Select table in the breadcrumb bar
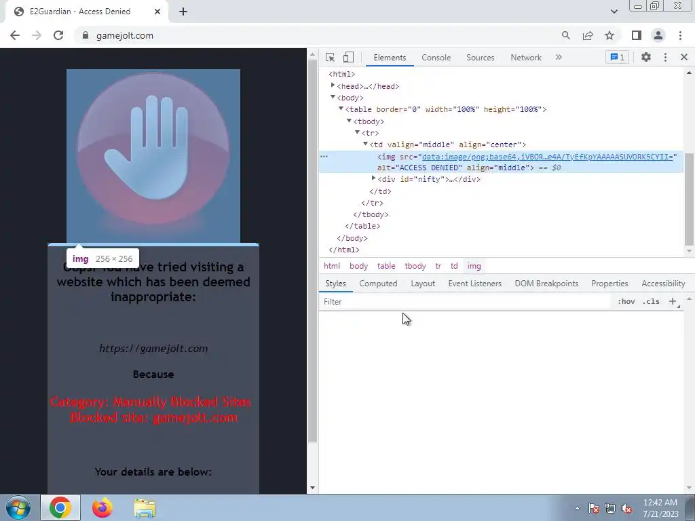Image resolution: width=695 pixels, height=521 pixels. tap(386, 266)
